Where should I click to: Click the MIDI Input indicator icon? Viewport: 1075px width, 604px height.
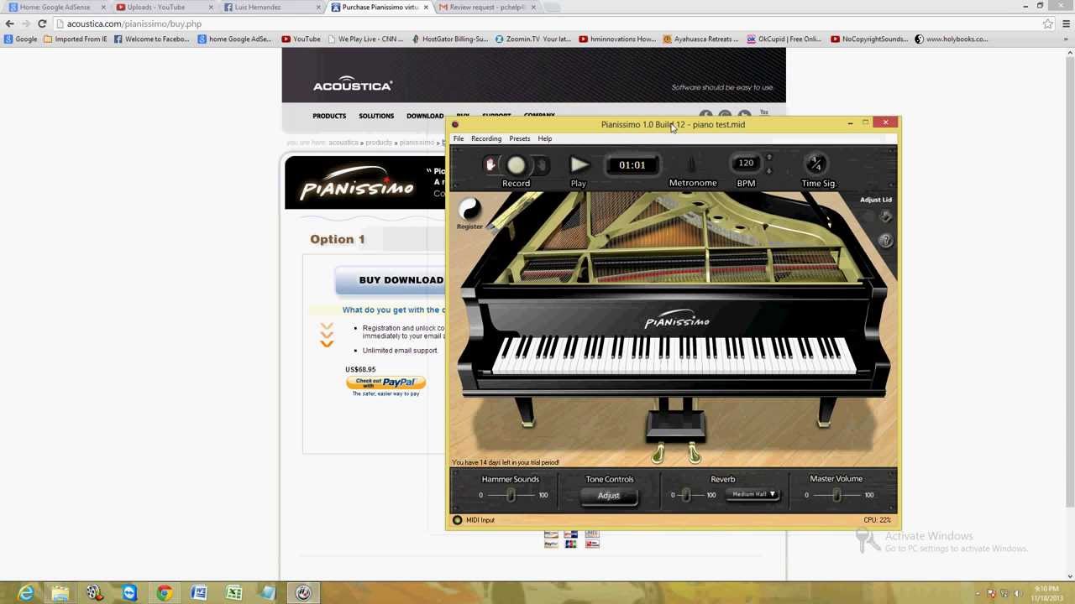click(458, 520)
